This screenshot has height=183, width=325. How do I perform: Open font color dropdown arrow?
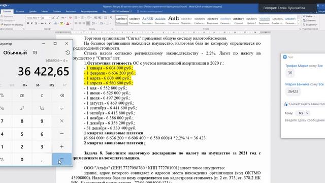(x=71, y=23)
